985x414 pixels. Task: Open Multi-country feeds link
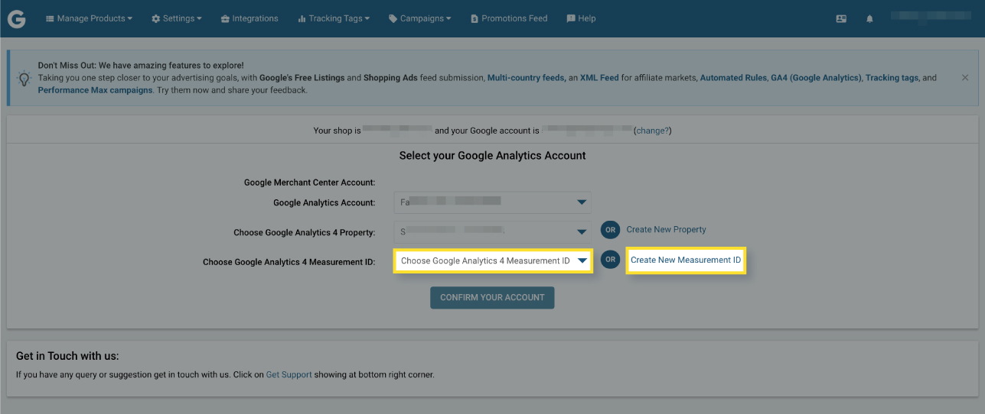click(526, 78)
